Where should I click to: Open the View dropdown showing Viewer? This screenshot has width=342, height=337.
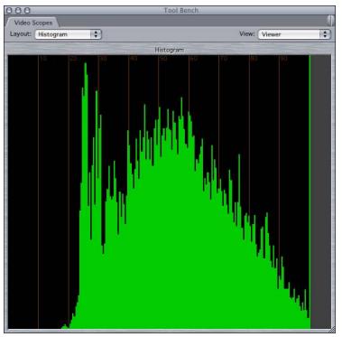click(294, 34)
